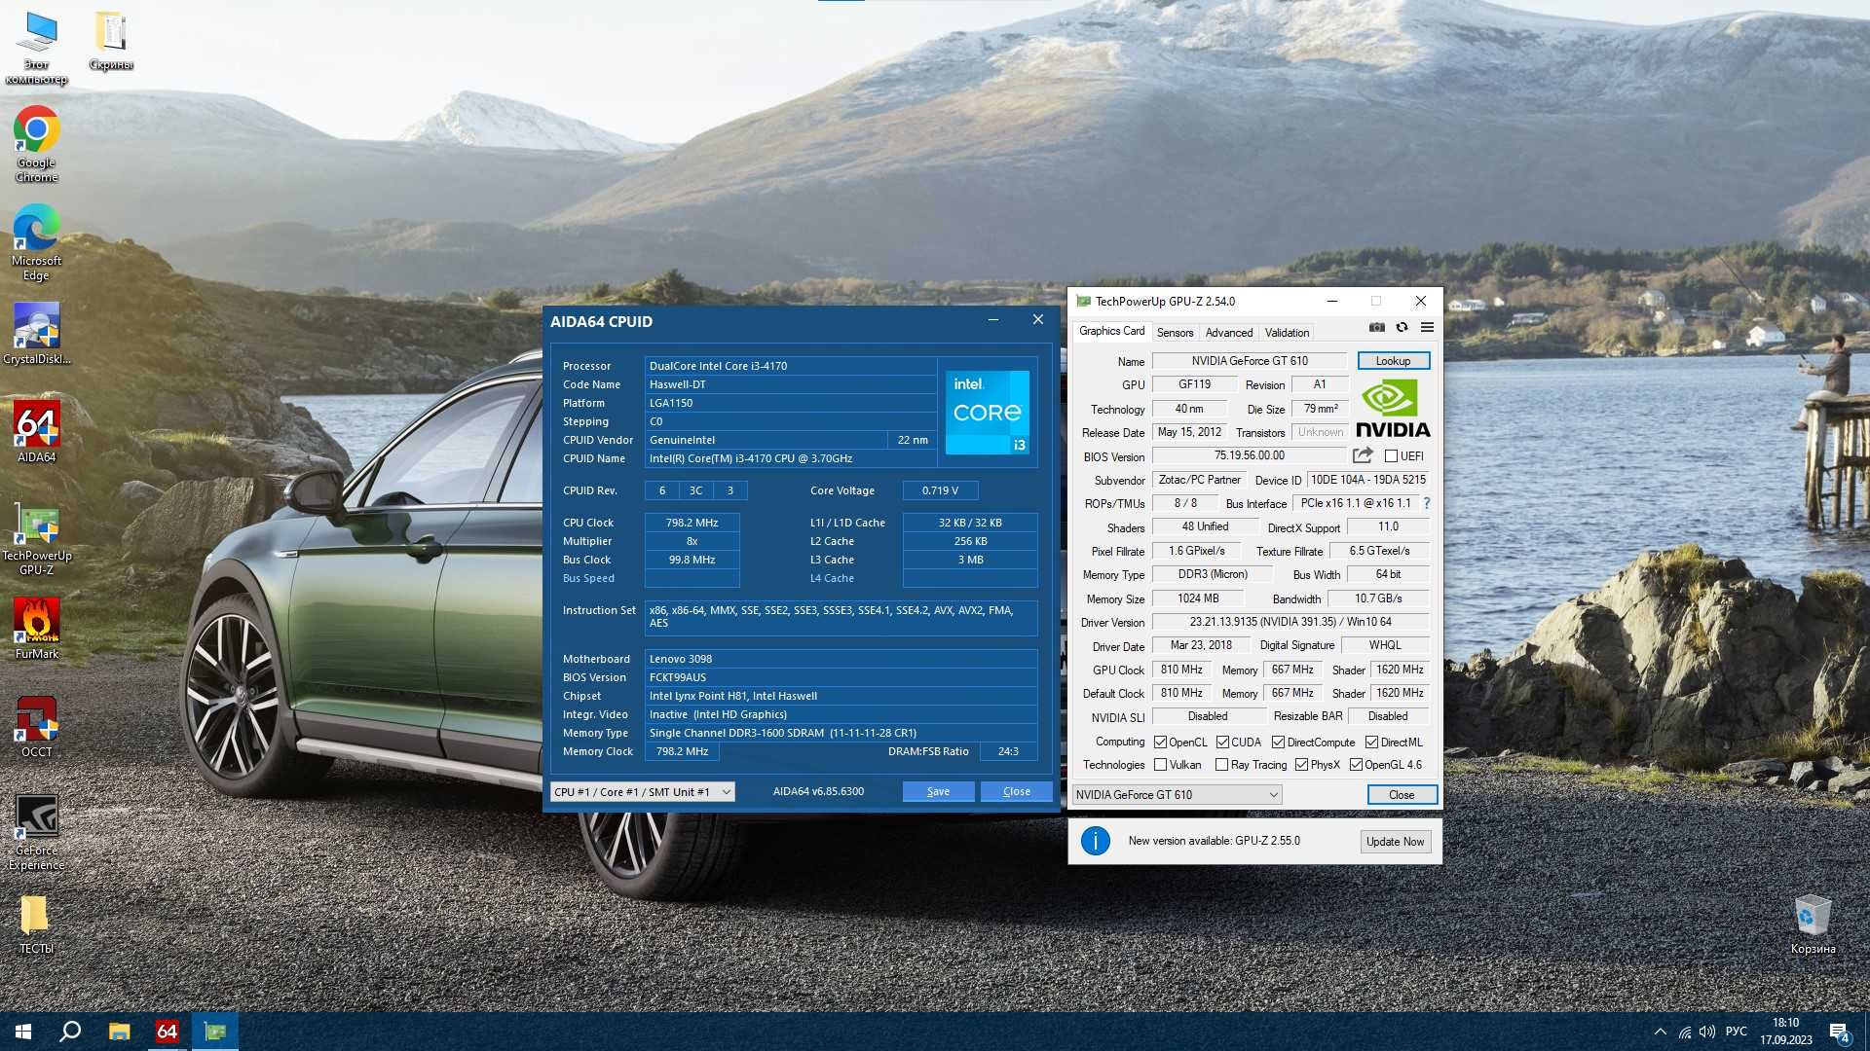Toggle the UEFI checkbox

[x=1391, y=455]
